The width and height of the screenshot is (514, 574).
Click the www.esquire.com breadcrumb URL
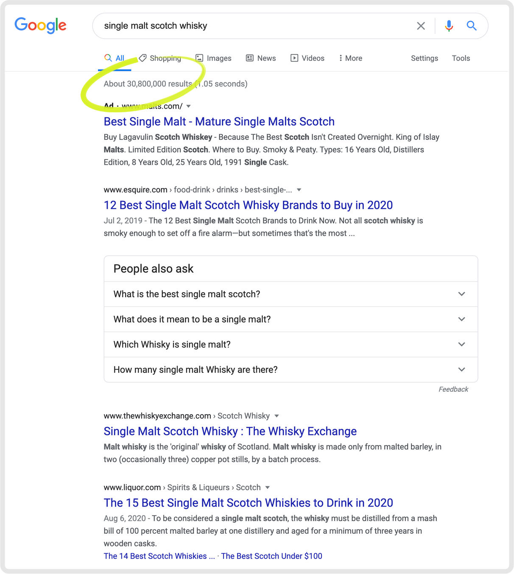136,190
